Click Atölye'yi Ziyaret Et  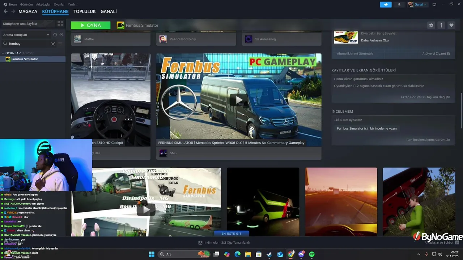436,54
